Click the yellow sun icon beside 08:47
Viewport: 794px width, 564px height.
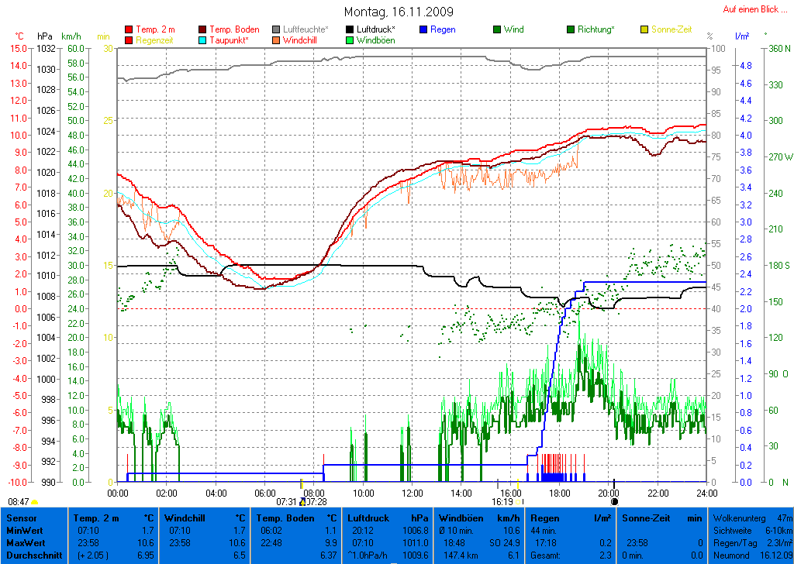point(35,502)
